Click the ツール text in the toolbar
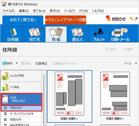Viewport: 139px width, 126px height. [x=128, y=63]
